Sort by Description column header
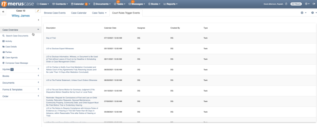This screenshot has width=317, height=127. 51,28
